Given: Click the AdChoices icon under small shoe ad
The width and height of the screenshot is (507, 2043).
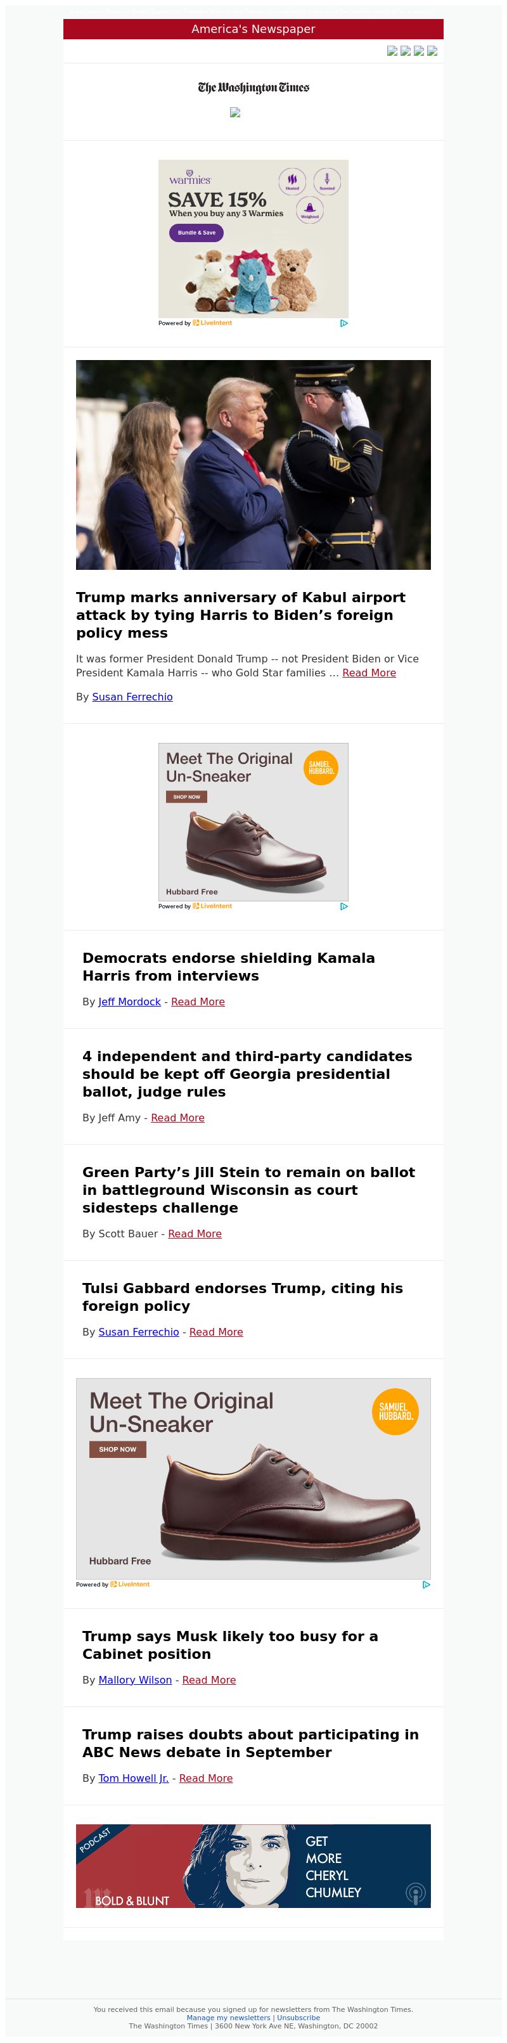Looking at the screenshot, I should point(343,906).
